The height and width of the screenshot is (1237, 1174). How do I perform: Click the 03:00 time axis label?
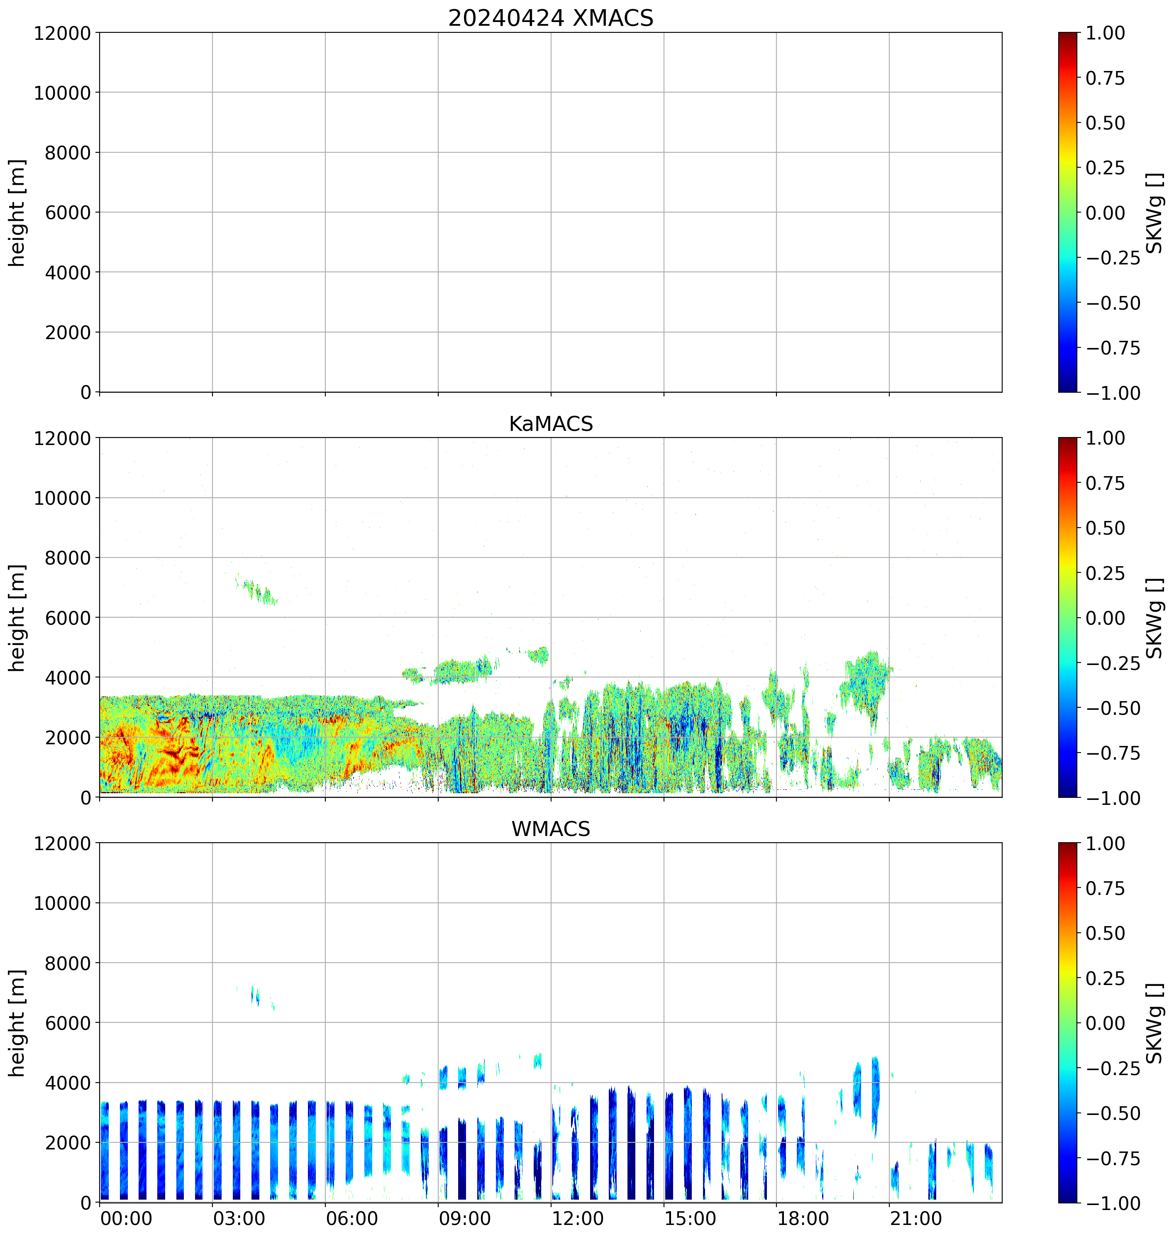239,1219
